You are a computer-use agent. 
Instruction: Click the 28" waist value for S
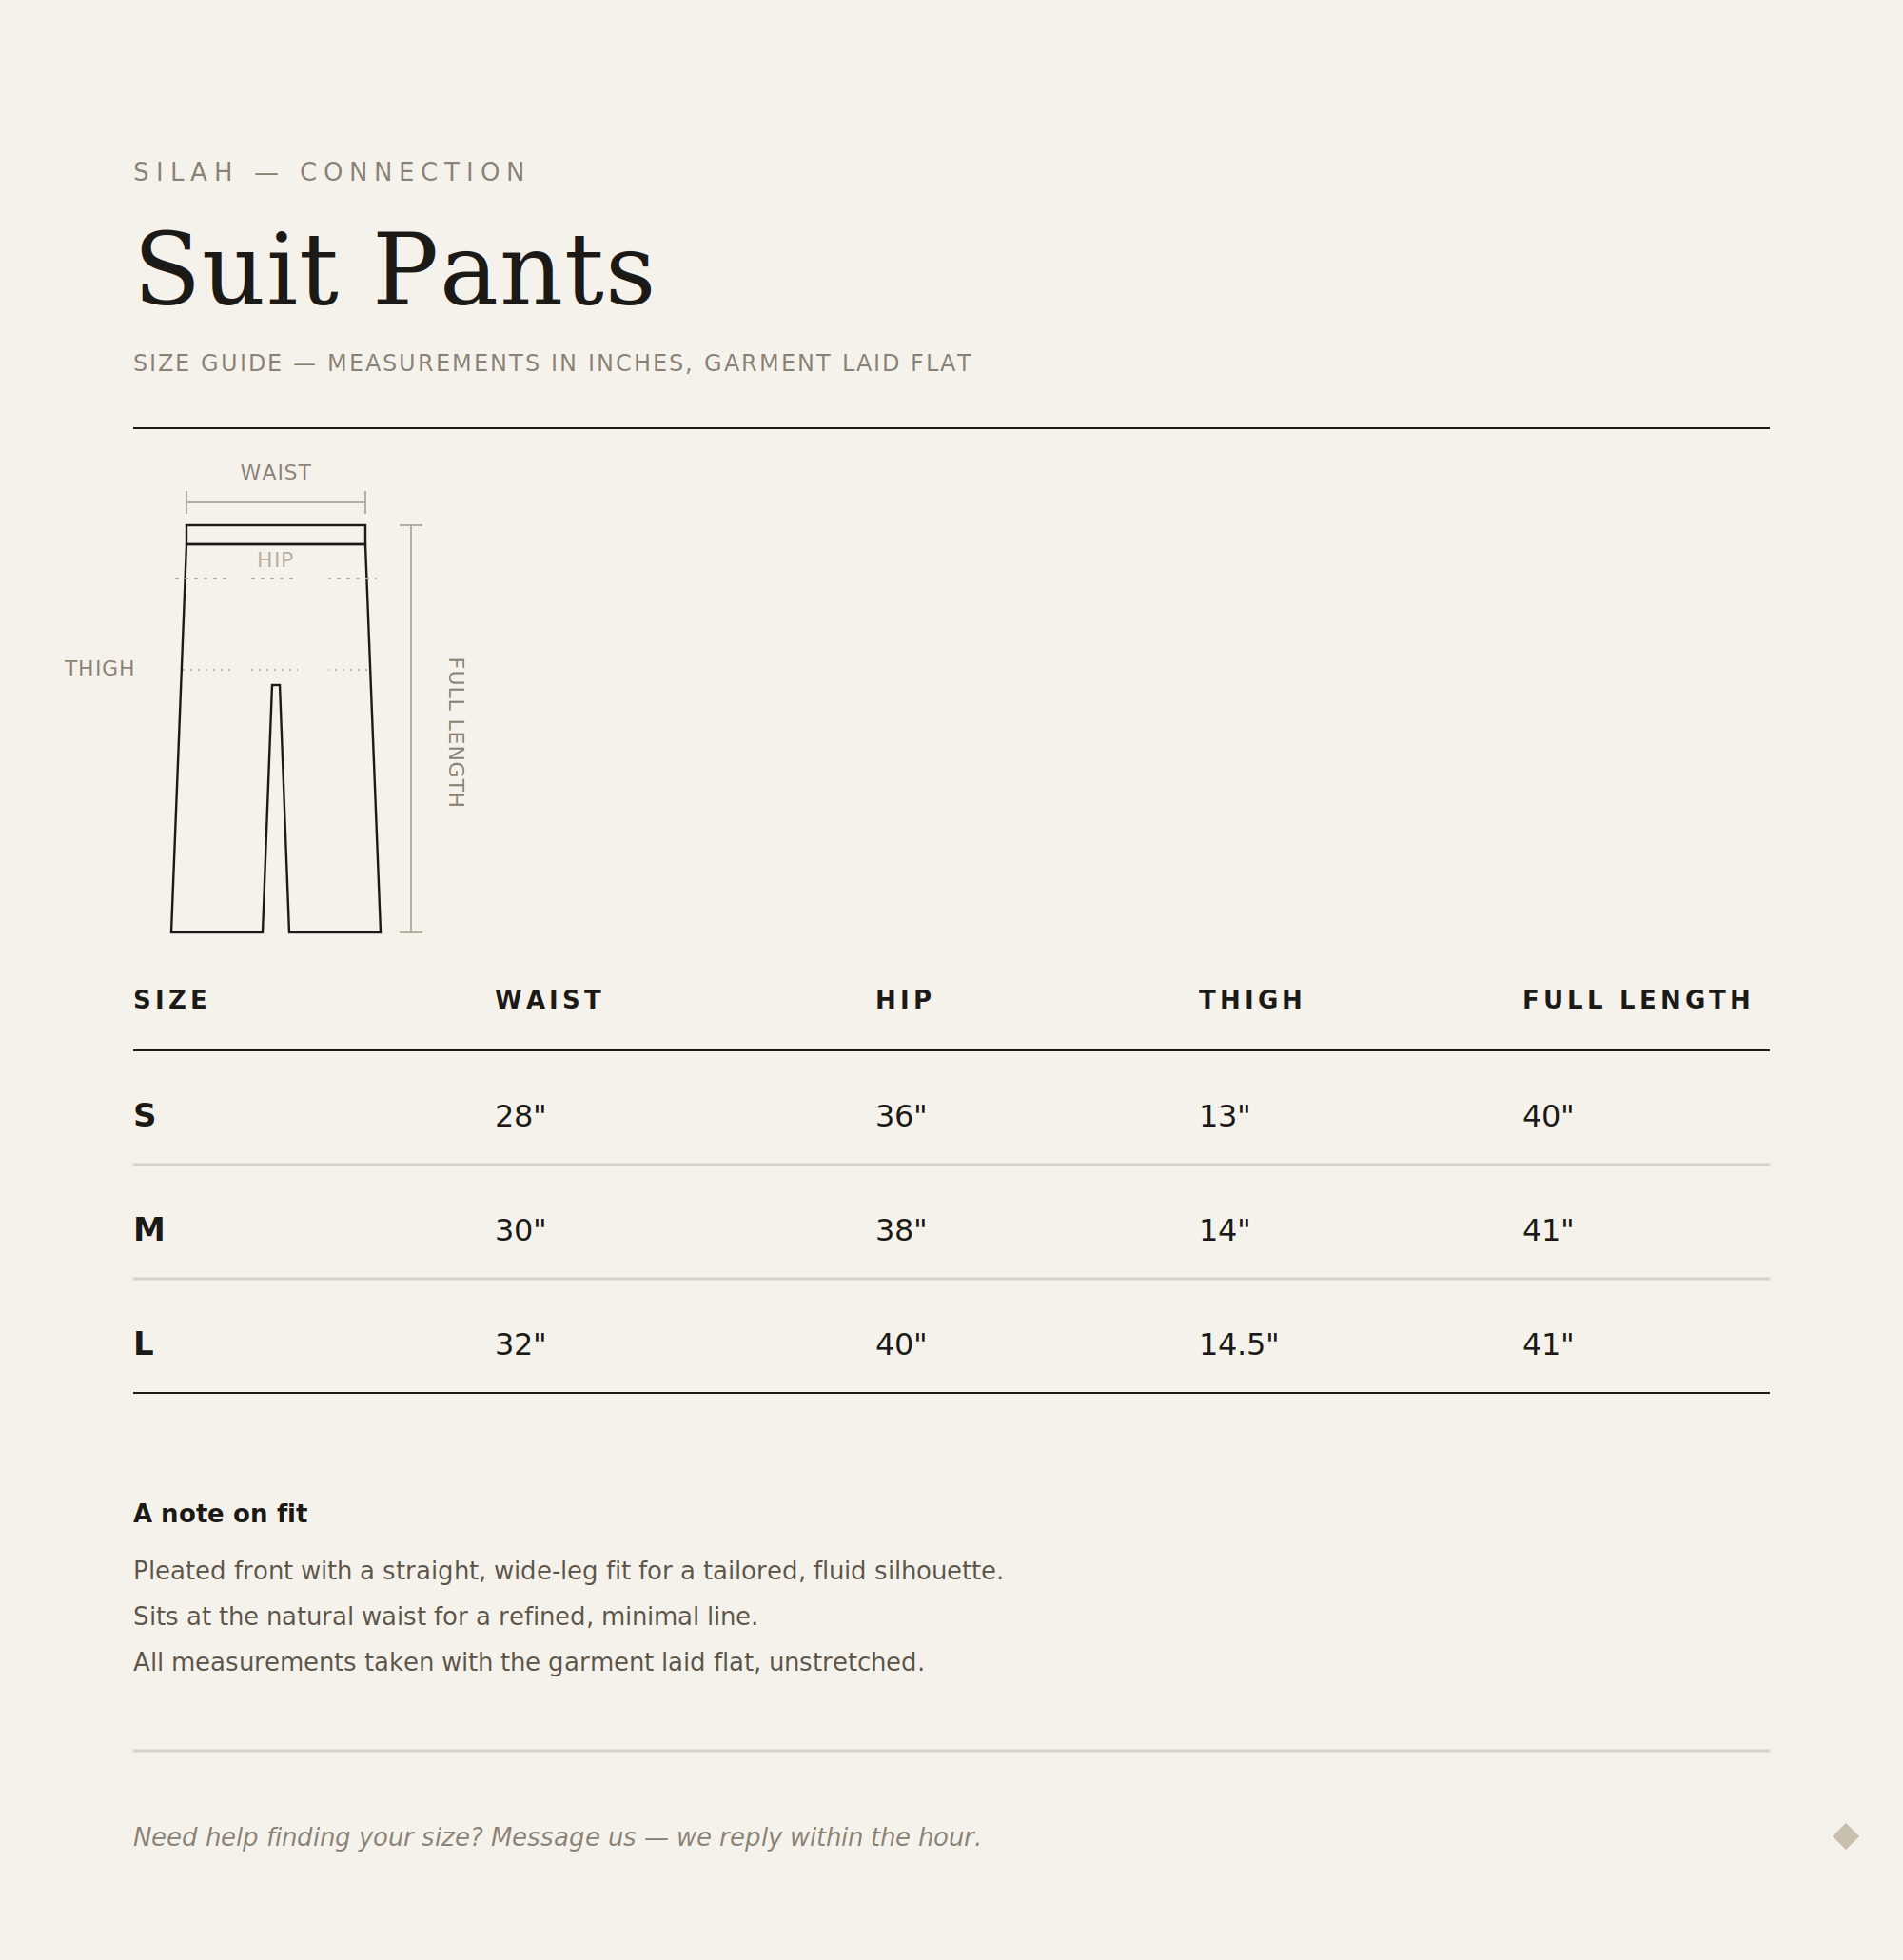click(x=520, y=1116)
